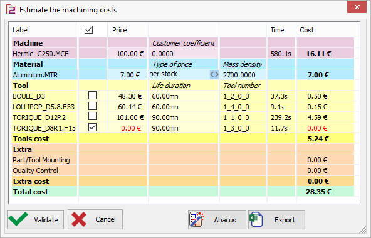Screen dimensions: 371x238
Task: Check the BOULE_D3 tool checkbox
Action: [x=92, y=96]
